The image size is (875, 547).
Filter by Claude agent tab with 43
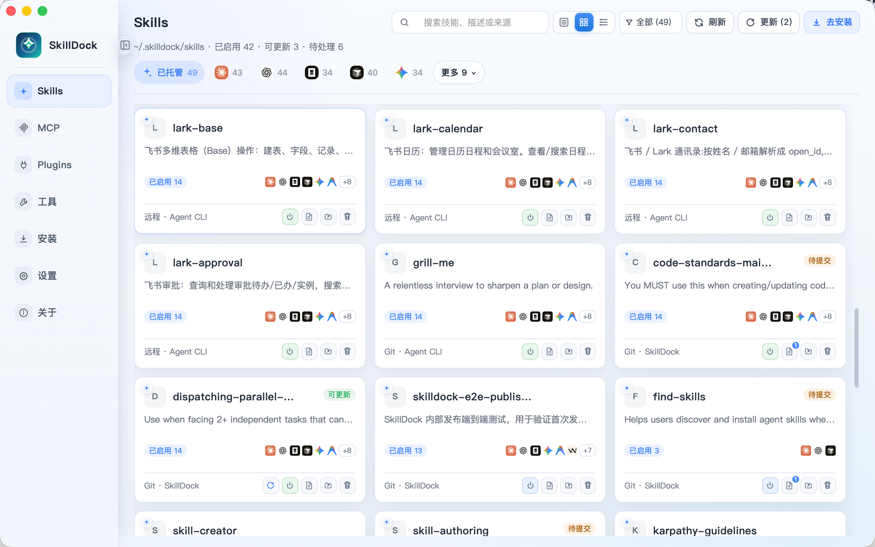click(229, 72)
